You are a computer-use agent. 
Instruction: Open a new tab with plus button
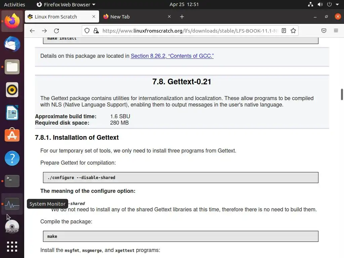point(182,17)
